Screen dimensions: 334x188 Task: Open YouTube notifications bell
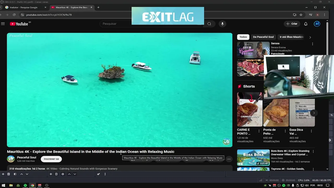306,24
